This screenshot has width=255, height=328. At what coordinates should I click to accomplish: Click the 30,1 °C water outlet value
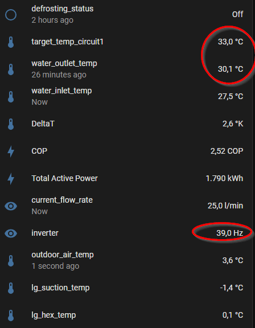point(231,69)
